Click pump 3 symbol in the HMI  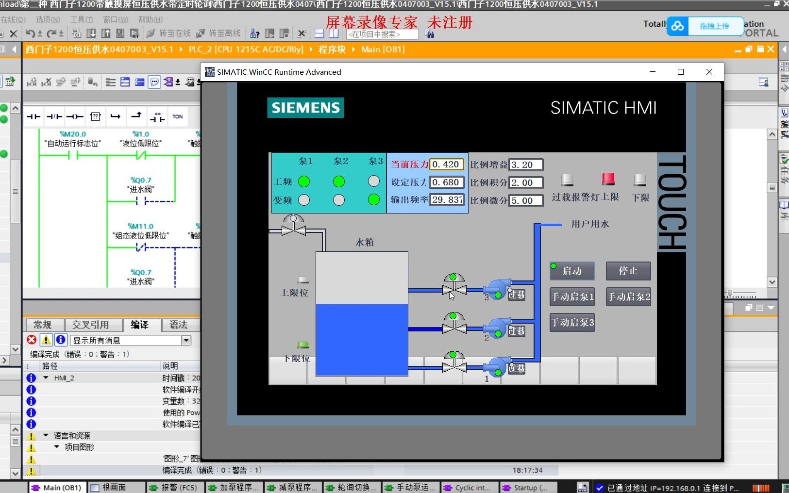pos(497,289)
